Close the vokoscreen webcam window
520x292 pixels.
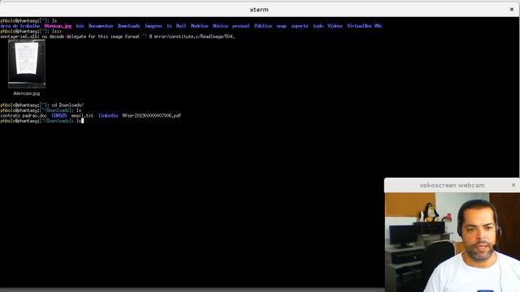513,185
